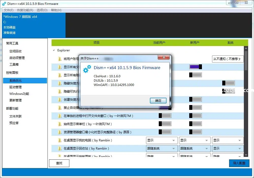Toggle new-user switch for 资源管理器窗口最小化时显示完整路径
The height and width of the screenshot is (178, 254).
coord(196,132)
